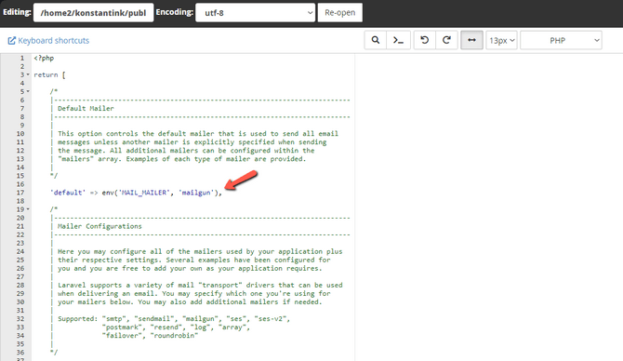Click line number 21 in the gutter
The height and width of the screenshot is (361, 623).
20,226
